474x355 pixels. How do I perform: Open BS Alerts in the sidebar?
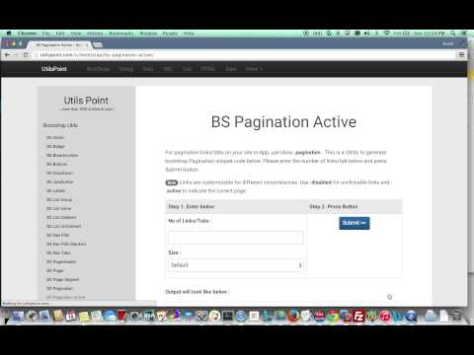point(55,137)
